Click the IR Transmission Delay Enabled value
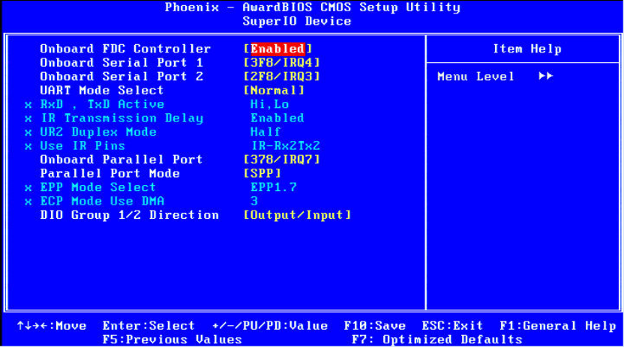Image resolution: width=624 pixels, height=347 pixels. click(277, 118)
